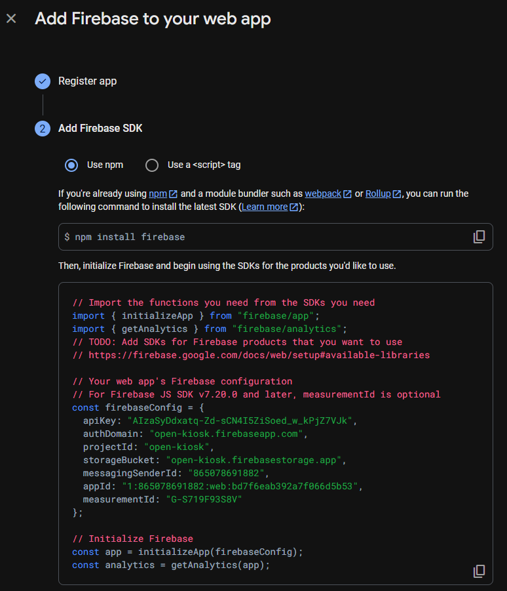Viewport: 507px width, 591px height.
Task: Click the step 2 number circle
Action: point(43,129)
